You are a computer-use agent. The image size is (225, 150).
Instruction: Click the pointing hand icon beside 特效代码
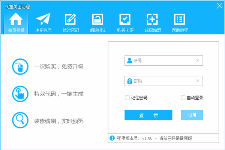pyautogui.click(x=20, y=94)
